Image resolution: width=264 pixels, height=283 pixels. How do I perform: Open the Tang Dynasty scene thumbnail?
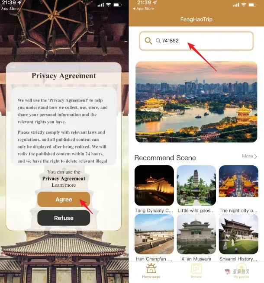pos(154,185)
